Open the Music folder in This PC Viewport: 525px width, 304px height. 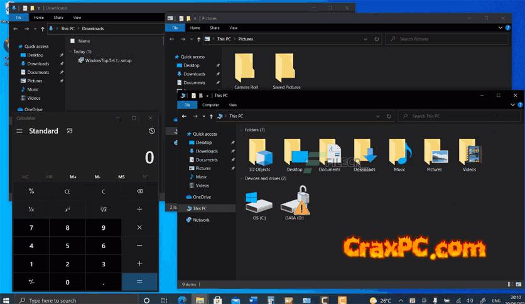(399, 153)
